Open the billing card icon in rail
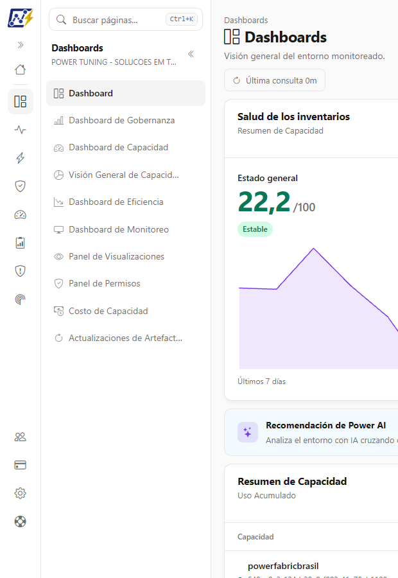The height and width of the screenshot is (578, 398). click(21, 465)
